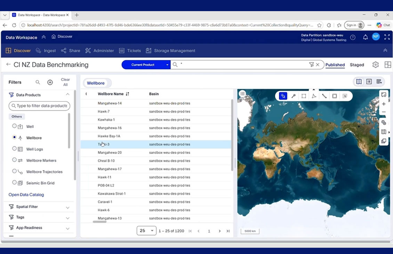
Task: Open the map layer list icon
Action: click(242, 94)
